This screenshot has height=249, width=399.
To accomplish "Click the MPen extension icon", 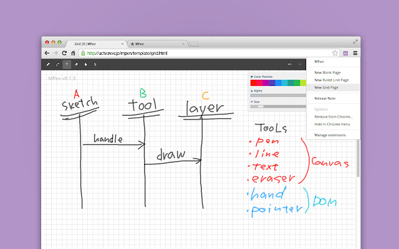I will pos(345,54).
